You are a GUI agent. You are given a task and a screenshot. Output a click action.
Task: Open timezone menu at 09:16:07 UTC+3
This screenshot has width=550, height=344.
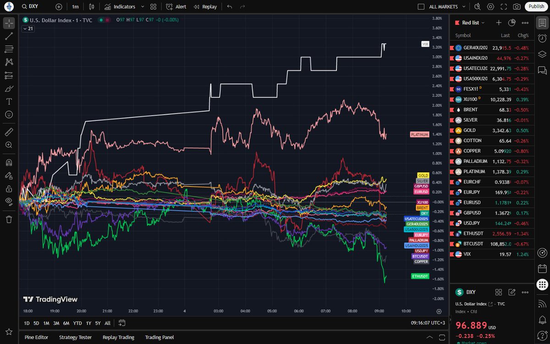(427, 323)
